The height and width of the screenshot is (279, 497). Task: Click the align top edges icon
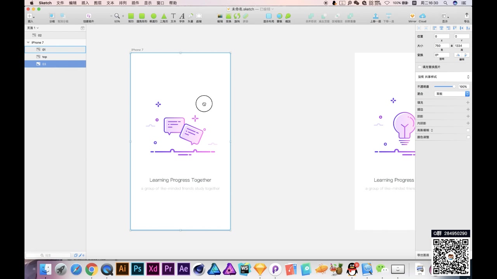455,28
